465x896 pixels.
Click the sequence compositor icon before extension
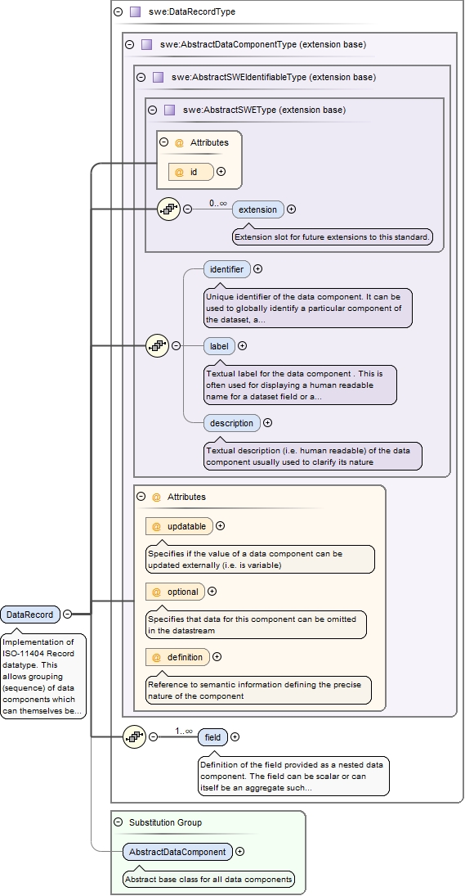pyautogui.click(x=169, y=209)
